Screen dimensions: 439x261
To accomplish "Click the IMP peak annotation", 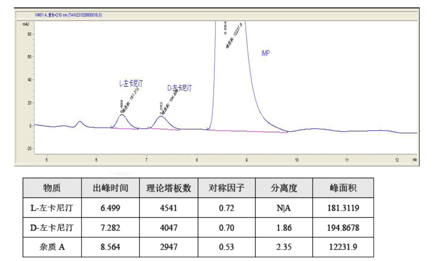I will tap(265, 53).
